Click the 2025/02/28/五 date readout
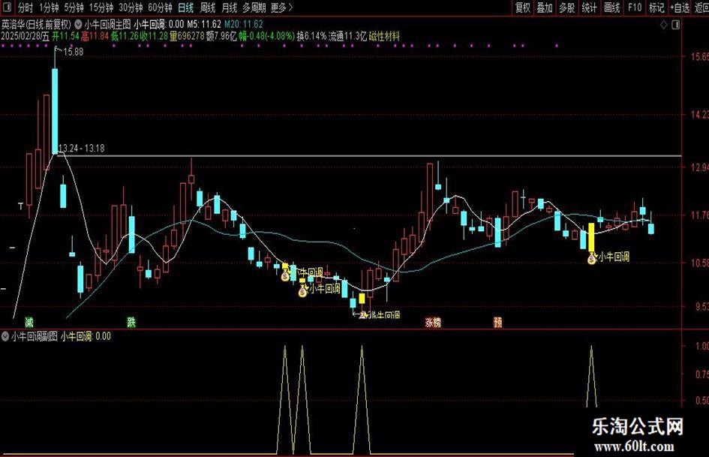The height and width of the screenshot is (457, 709). coord(25,36)
